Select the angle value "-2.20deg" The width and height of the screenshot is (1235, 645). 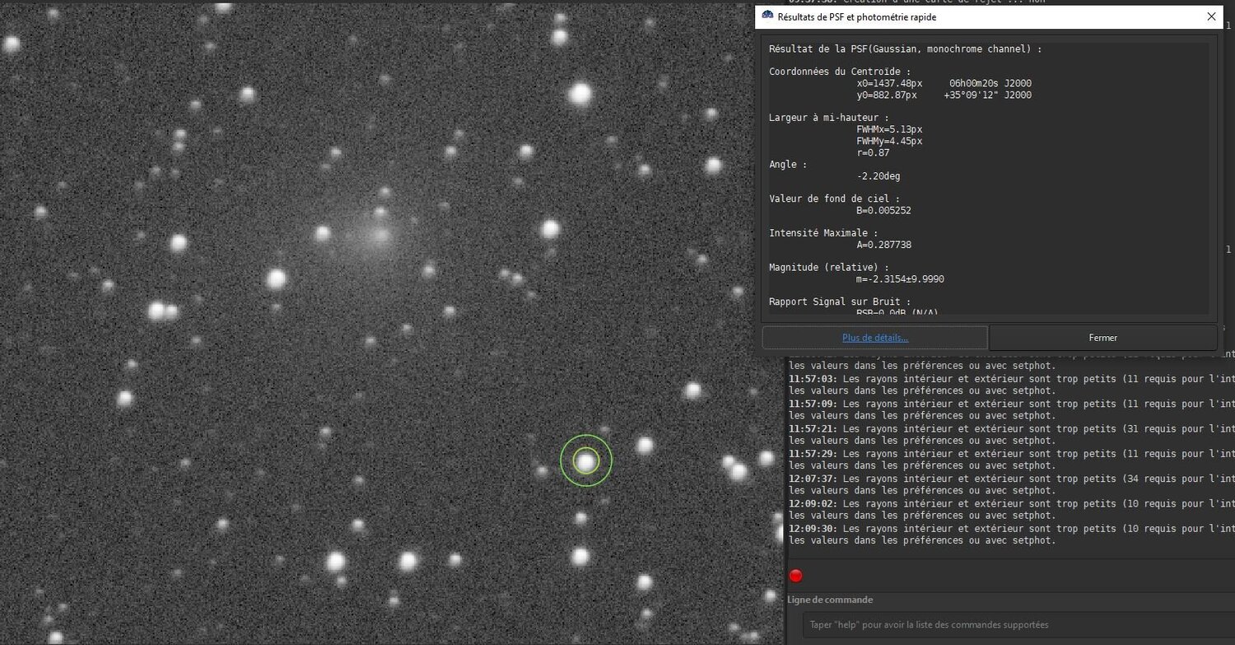pos(878,175)
